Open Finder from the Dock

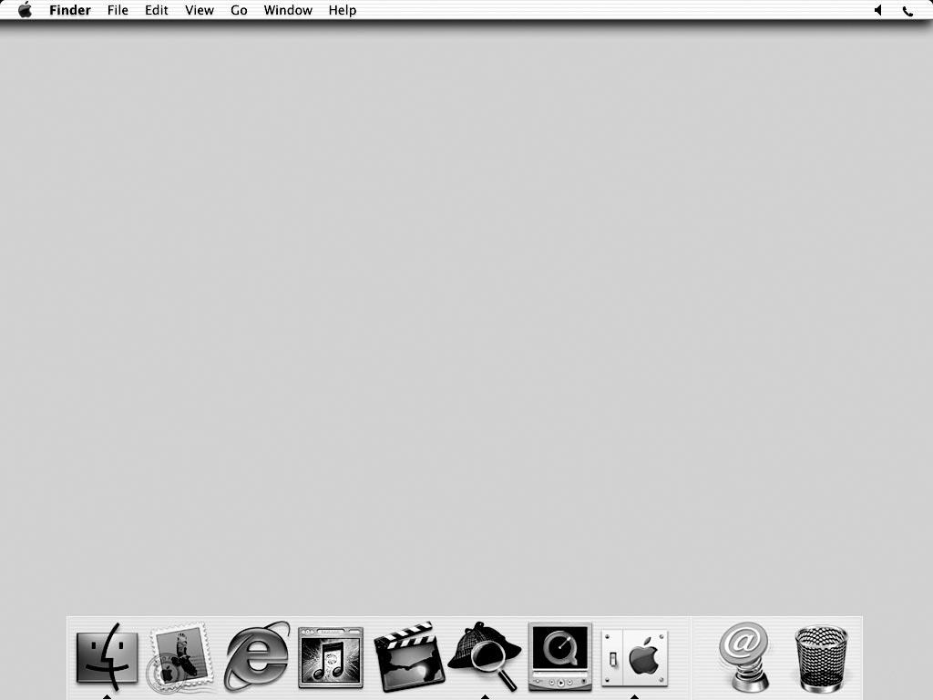click(x=108, y=656)
